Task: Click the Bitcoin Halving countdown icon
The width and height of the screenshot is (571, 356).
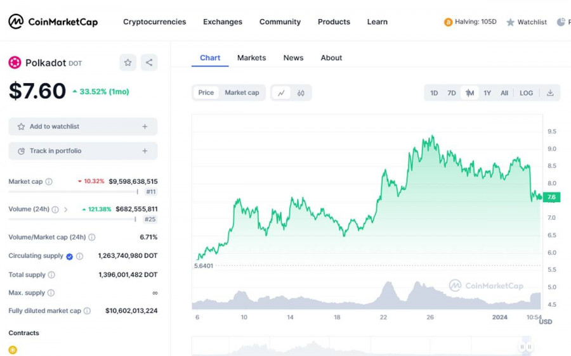Action: click(x=448, y=22)
